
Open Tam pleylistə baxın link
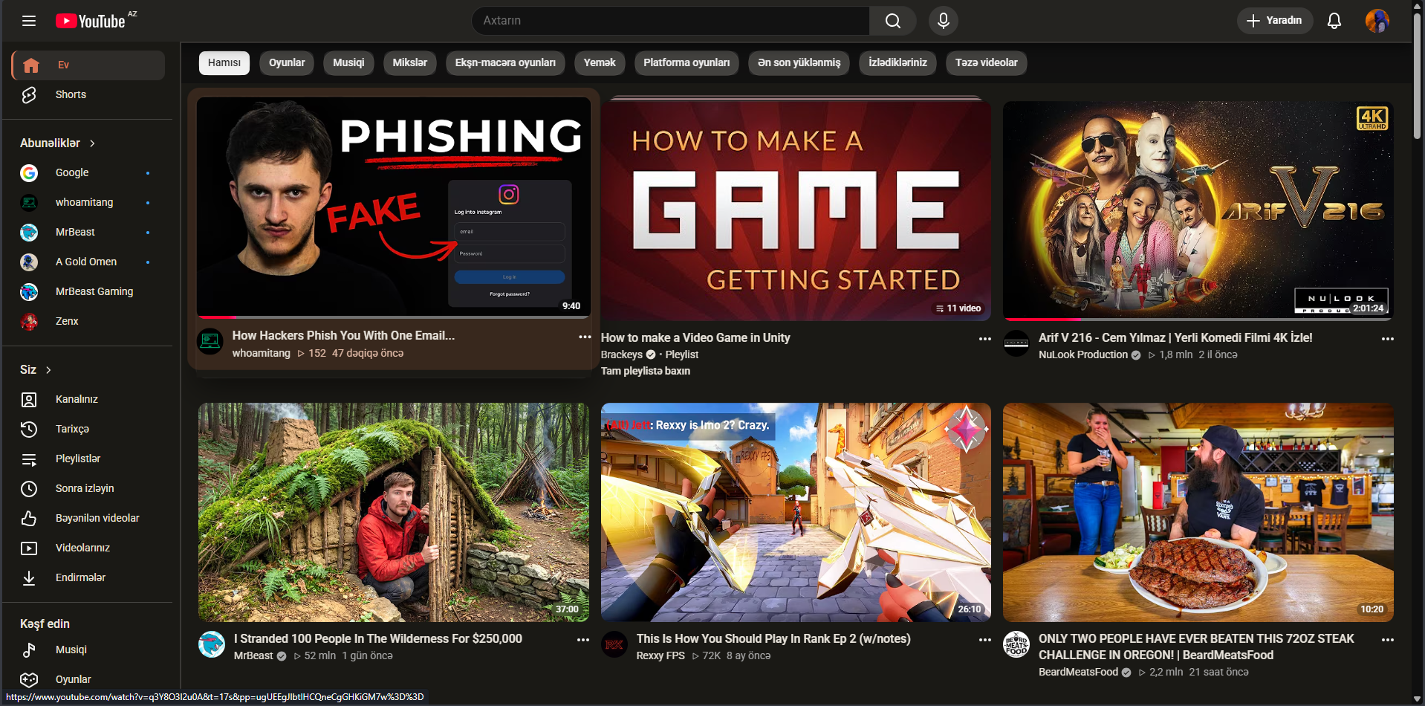[646, 371]
